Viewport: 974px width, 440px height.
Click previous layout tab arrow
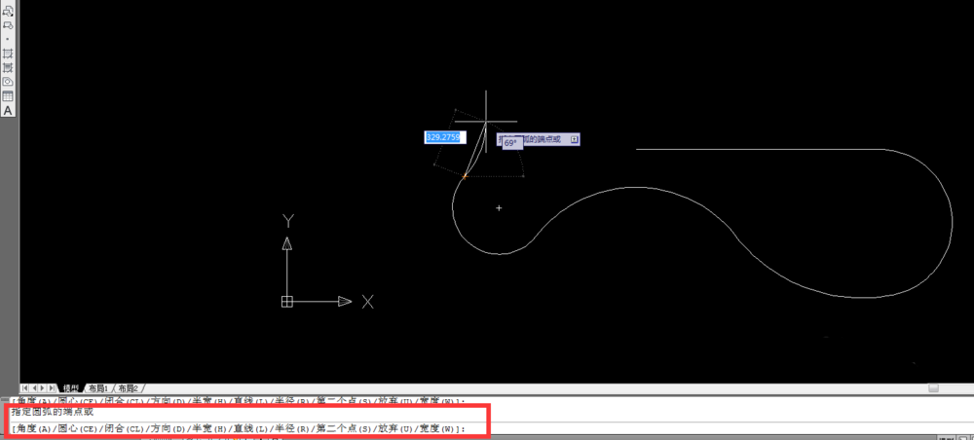33,387
